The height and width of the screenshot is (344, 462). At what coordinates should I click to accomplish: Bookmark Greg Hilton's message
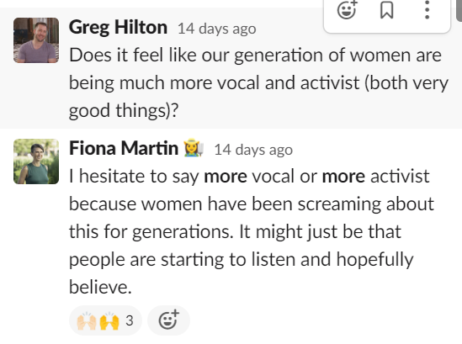pyautogui.click(x=386, y=10)
